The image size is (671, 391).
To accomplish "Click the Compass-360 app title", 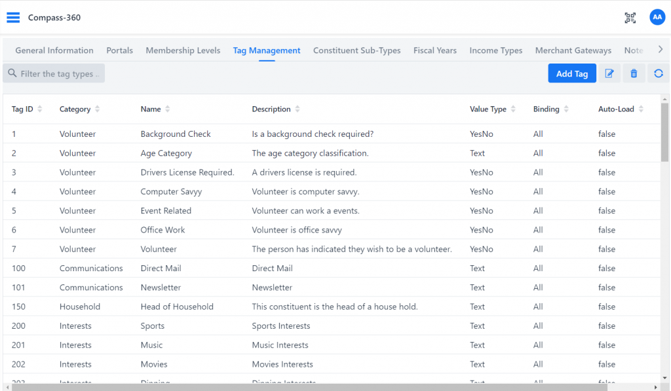I will [54, 18].
